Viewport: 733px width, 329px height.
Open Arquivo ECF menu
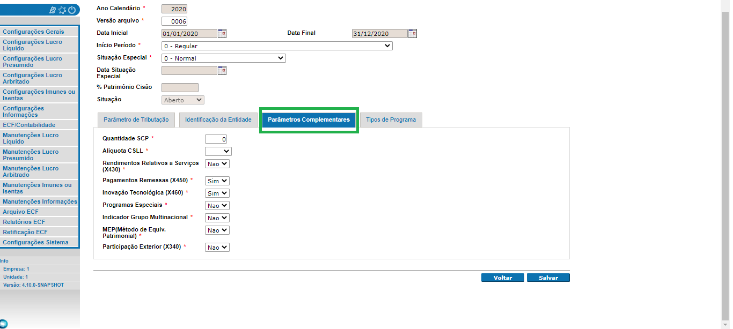point(40,212)
